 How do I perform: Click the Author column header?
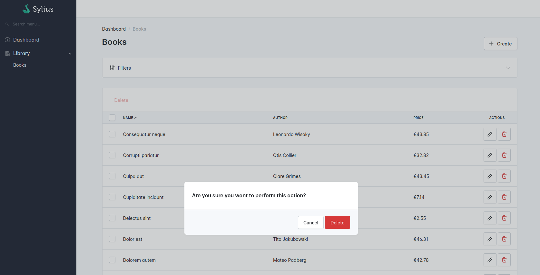tap(280, 118)
